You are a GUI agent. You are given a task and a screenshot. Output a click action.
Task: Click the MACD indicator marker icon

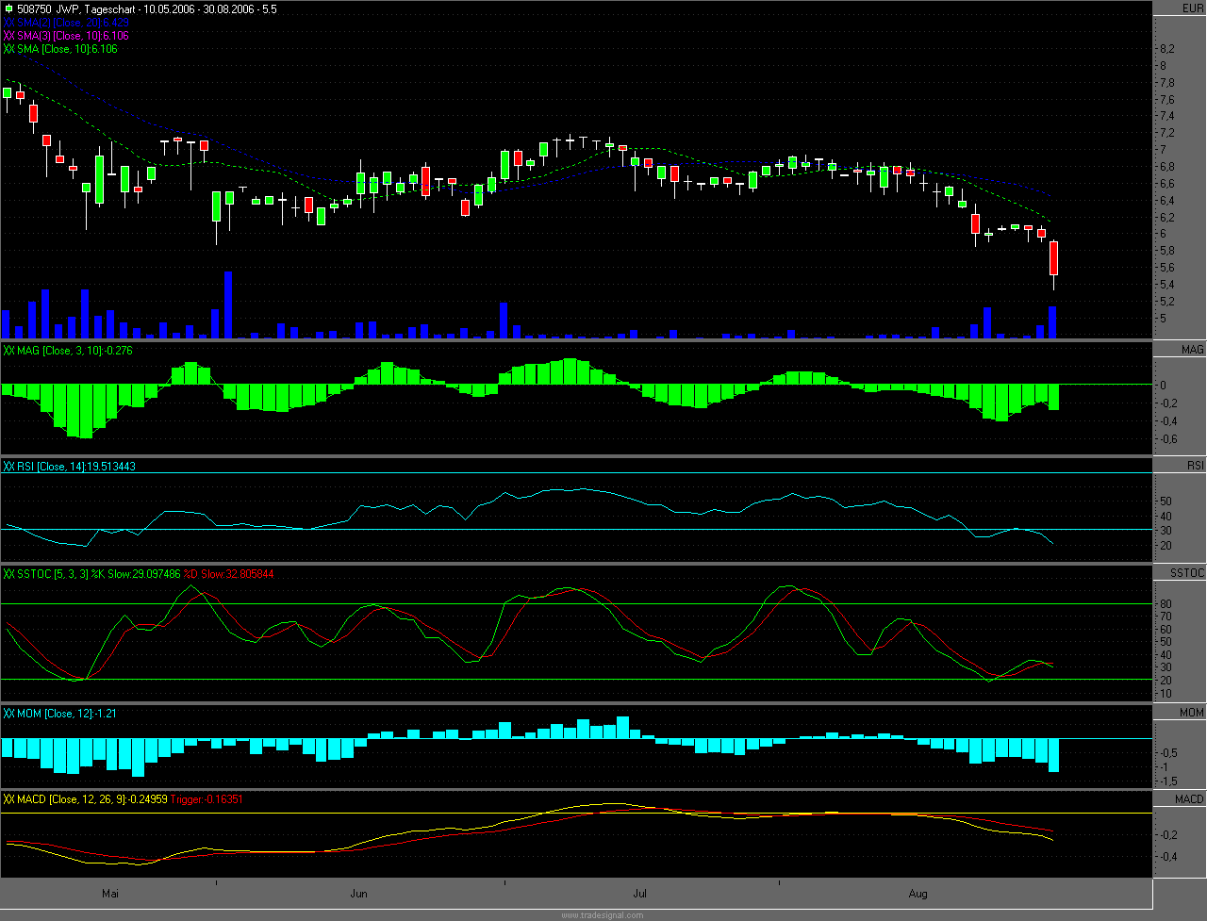click(8, 798)
